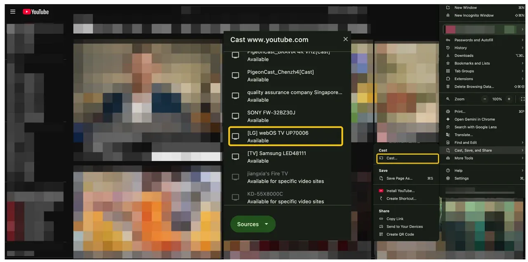The height and width of the screenshot is (262, 528).
Task: Click monitor icon beside quality assurance company Singapore
Action: tap(236, 96)
